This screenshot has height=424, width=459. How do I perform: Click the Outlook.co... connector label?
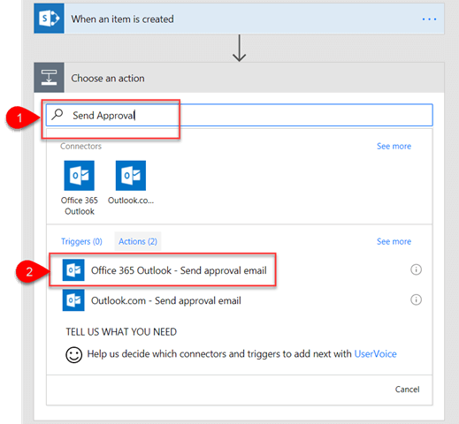[131, 201]
